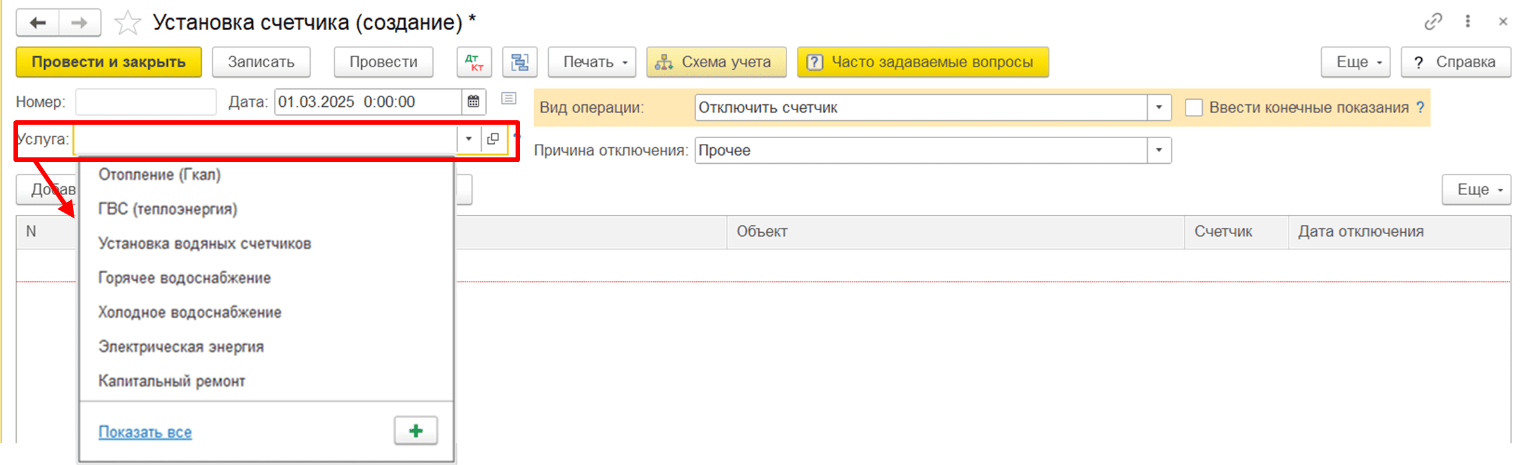The image size is (1532, 465).
Task: Click into the Услуга input field
Action: coord(265,139)
